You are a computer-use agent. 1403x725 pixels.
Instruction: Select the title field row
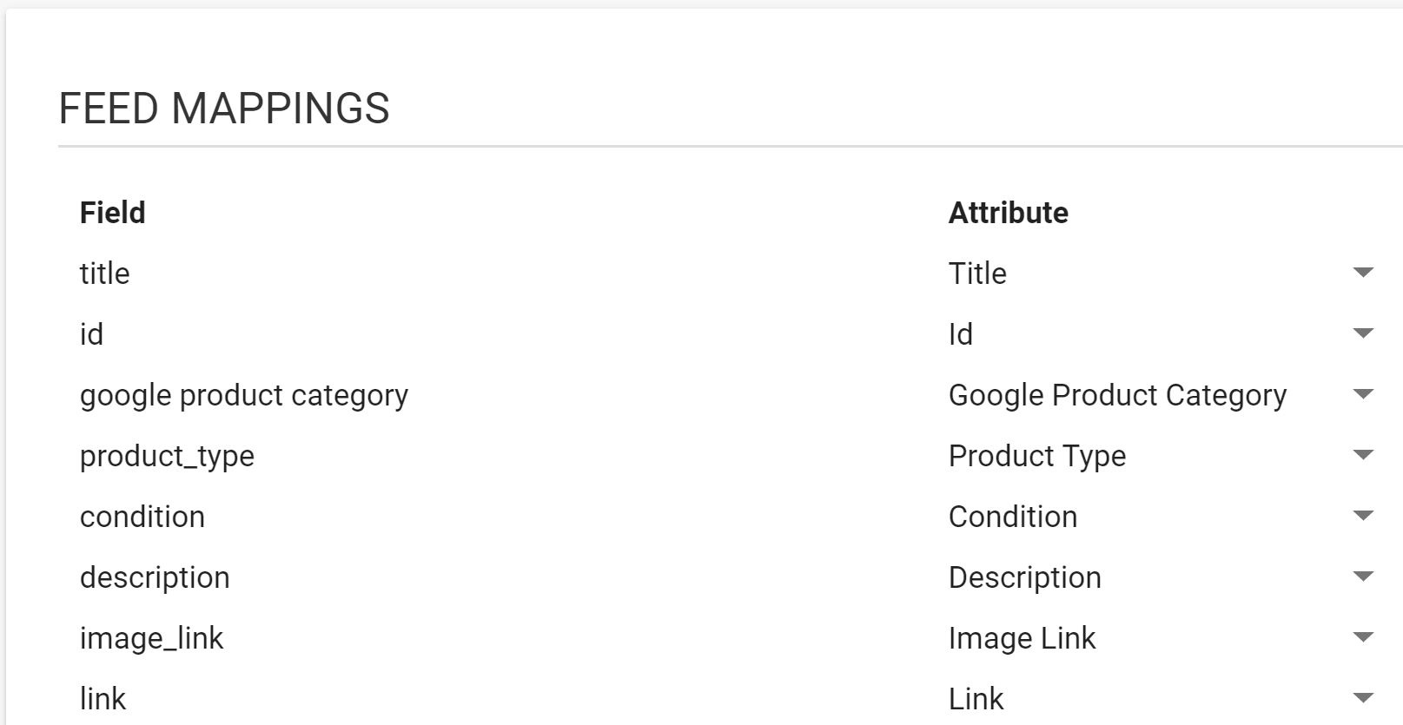coord(105,274)
